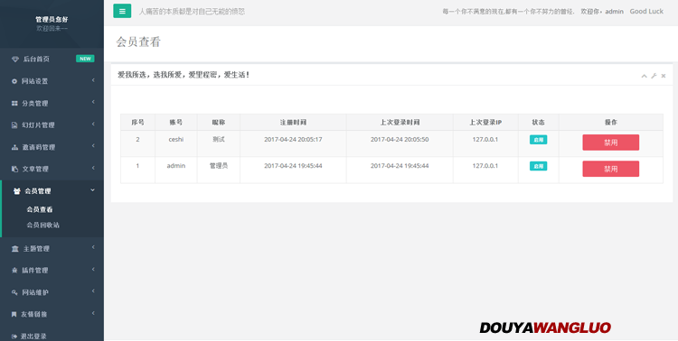This screenshot has height=341, width=678.
Task: Click last login time 2017-04-24 20:05:50
Action: point(400,140)
